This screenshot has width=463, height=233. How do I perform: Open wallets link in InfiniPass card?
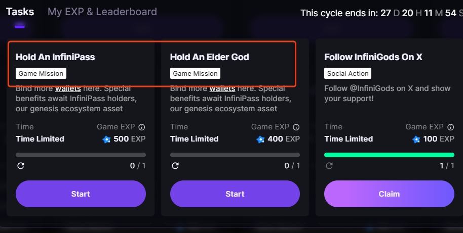(x=68, y=89)
